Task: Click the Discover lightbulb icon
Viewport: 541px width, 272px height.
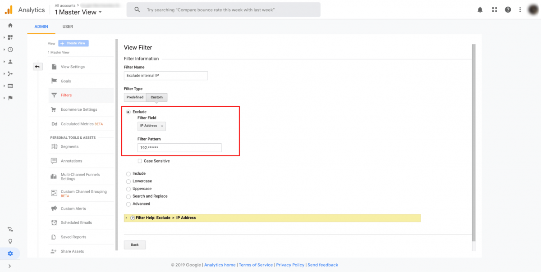Action: coord(10,241)
